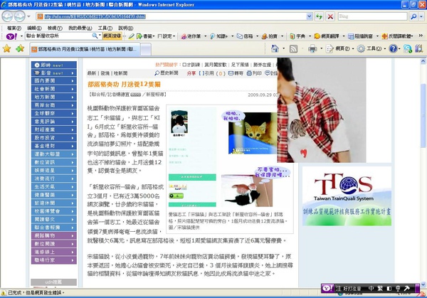This screenshot has width=427, height=298.
Task: Expand the 設定 settings dropdown in Yahoo toolbar
Action: [174, 36]
